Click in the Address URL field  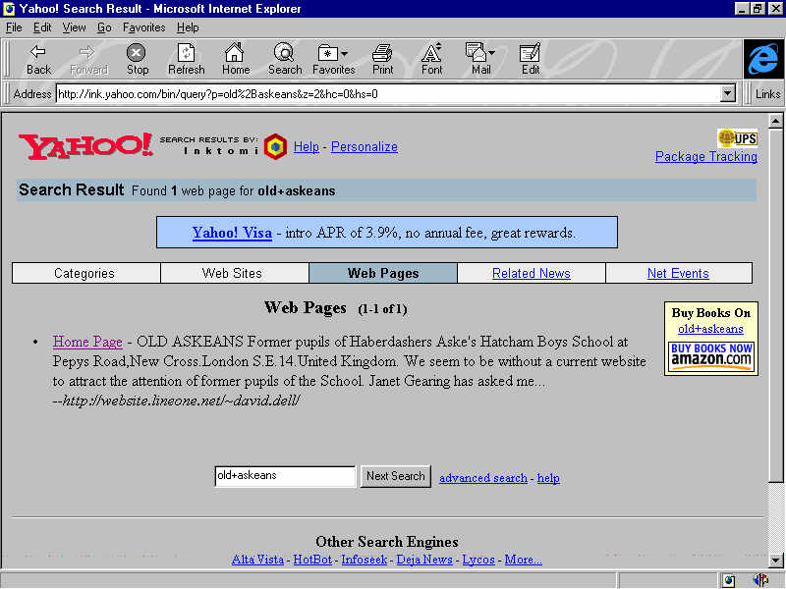[387, 93]
